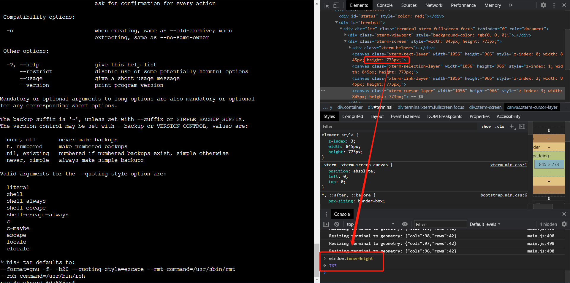Image resolution: width=570 pixels, height=283 pixels.
Task: Open the DOM Breakpoints sub-tab
Action: coord(444,116)
